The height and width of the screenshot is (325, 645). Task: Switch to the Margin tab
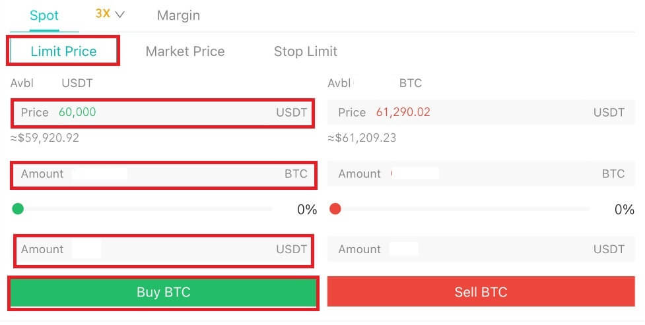(x=178, y=15)
